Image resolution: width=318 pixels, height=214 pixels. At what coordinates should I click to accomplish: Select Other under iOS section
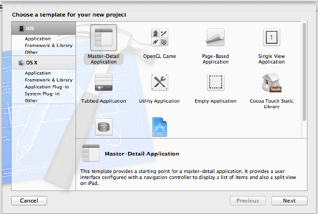(31, 52)
